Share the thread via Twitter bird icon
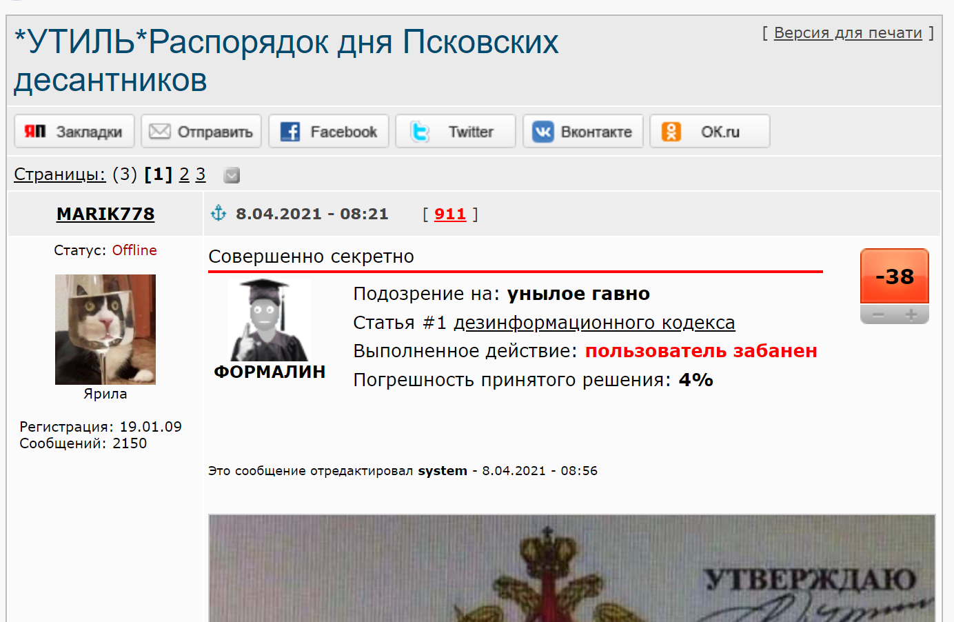 [419, 132]
